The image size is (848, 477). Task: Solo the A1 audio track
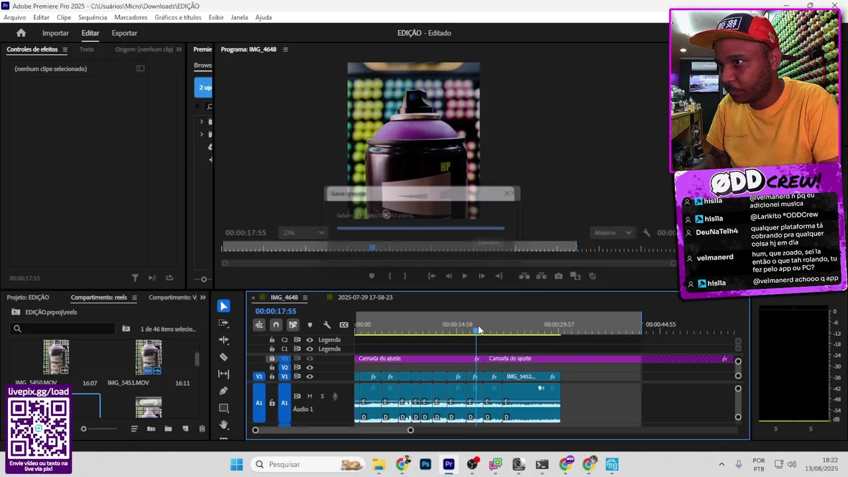(323, 396)
